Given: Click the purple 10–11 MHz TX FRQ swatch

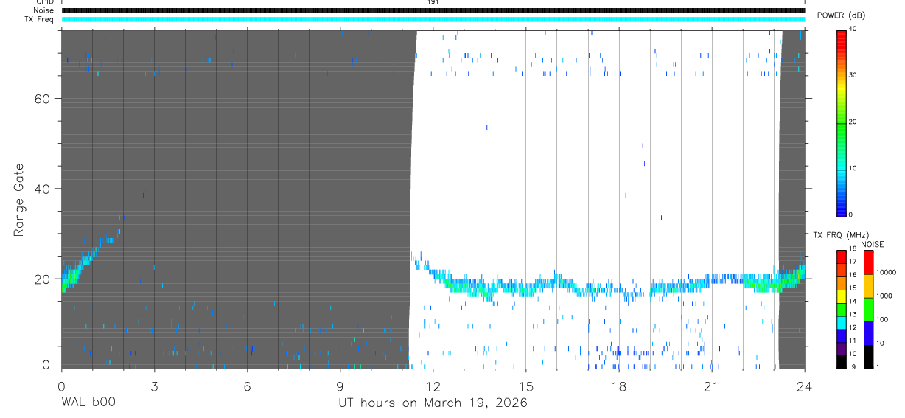Looking at the screenshot, I should click(x=841, y=349).
